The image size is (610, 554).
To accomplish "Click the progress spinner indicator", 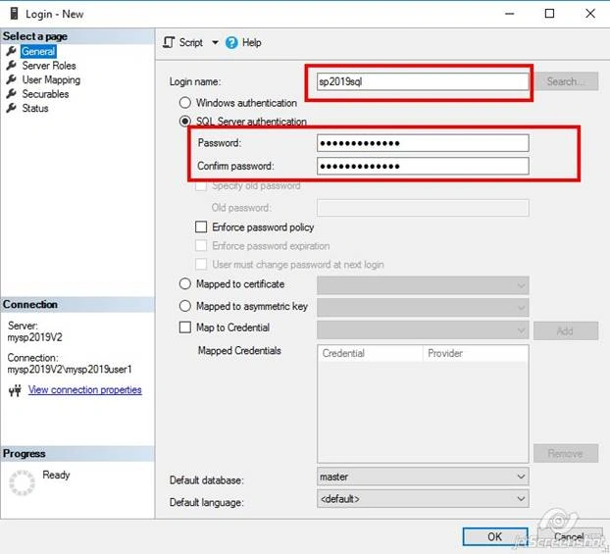I will point(22,482).
